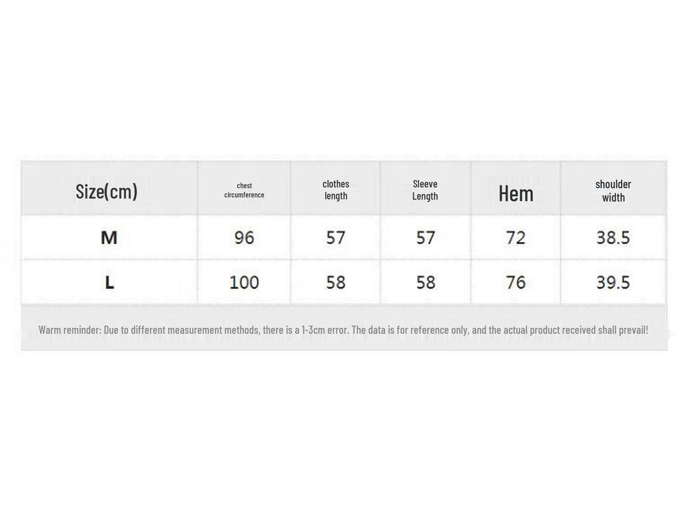Click the L size row label
The image size is (683, 512).
[109, 283]
